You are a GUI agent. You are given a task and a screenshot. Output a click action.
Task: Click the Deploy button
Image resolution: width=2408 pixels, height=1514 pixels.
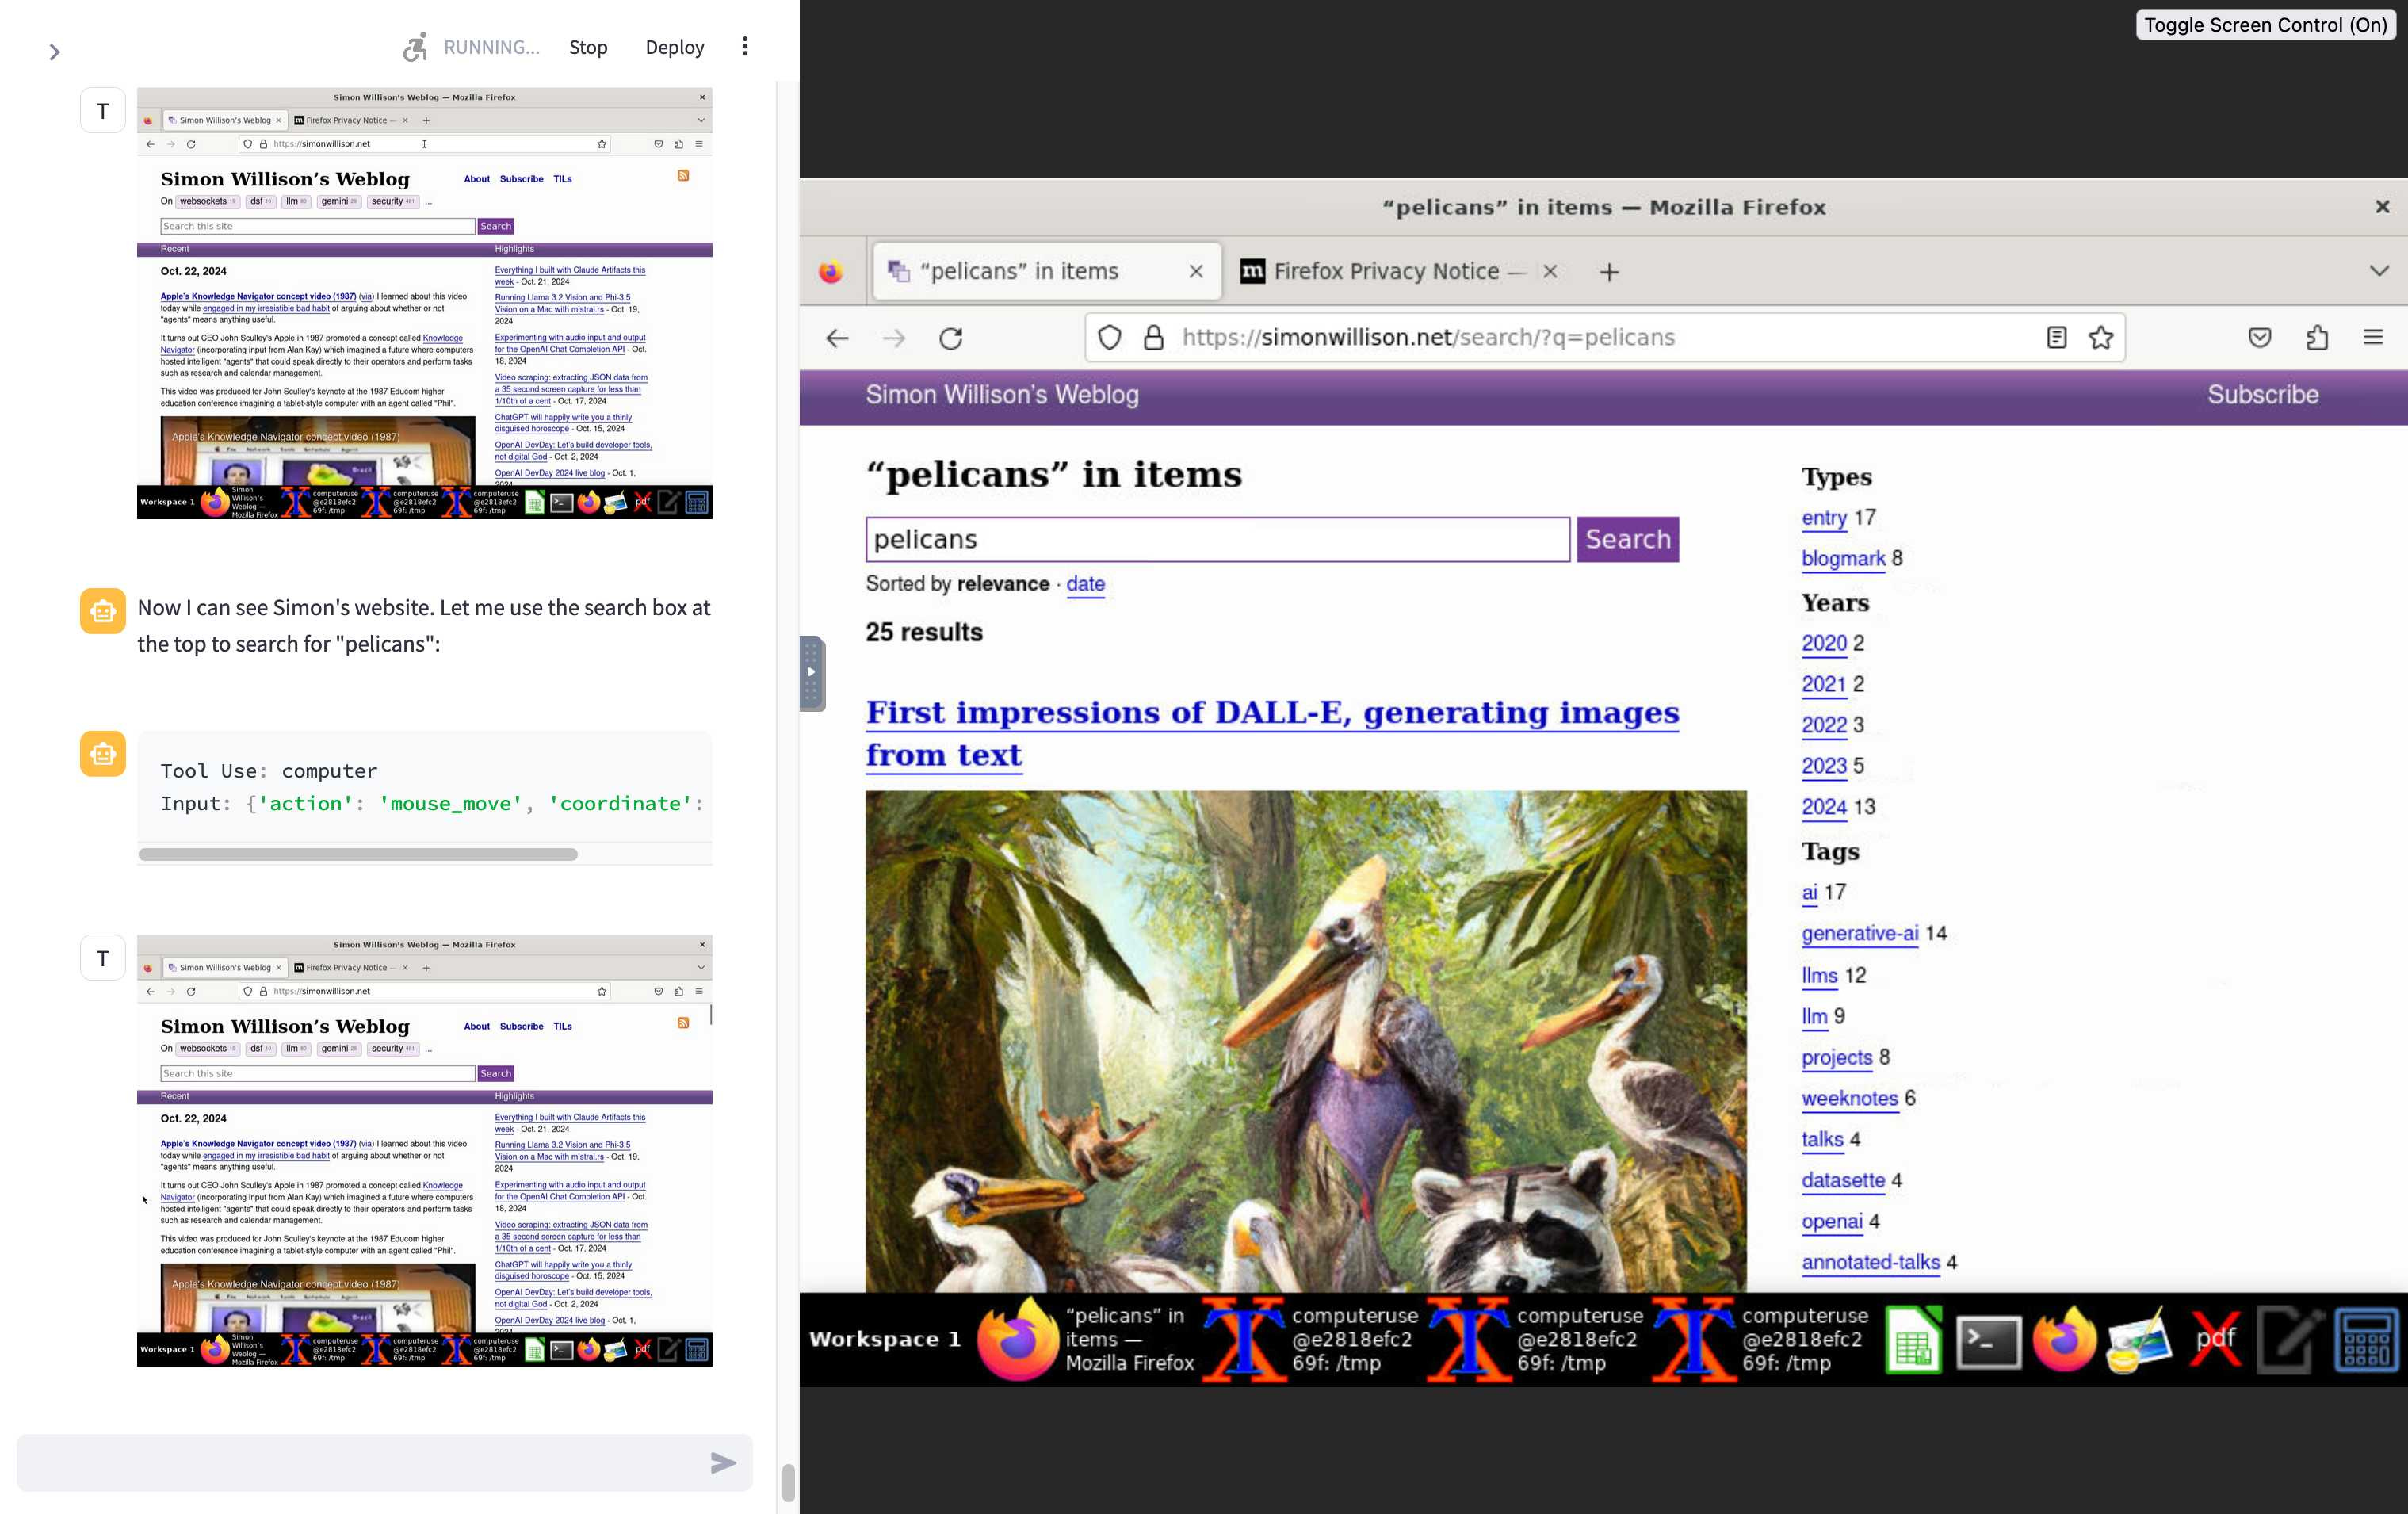[x=675, y=47]
